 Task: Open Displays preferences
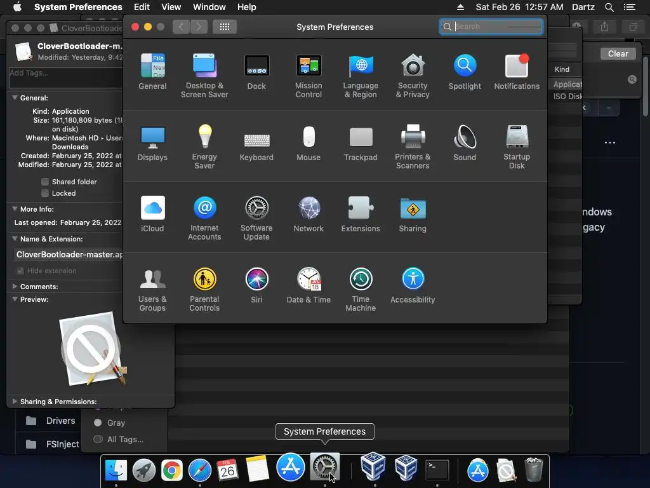coord(152,143)
